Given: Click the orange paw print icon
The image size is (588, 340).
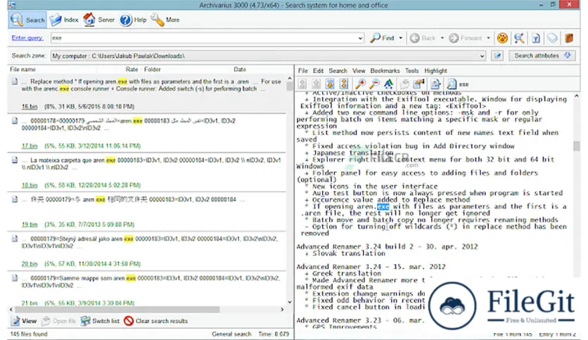Looking at the screenshot, I should 502,38.
